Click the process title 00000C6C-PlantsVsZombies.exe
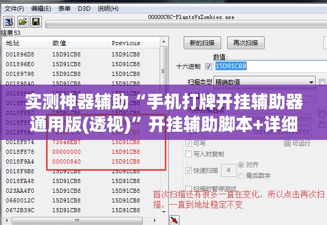This screenshot has height=225, width=327. (191, 17)
